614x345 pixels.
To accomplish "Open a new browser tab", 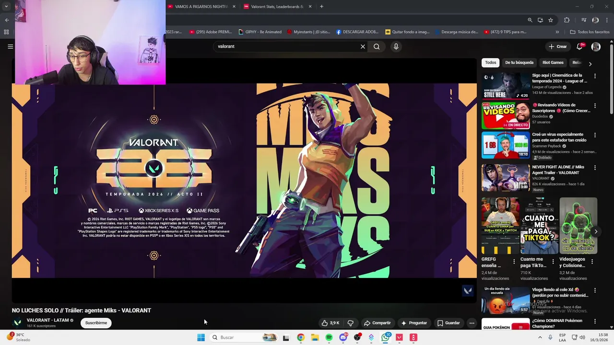I will 321,7.
